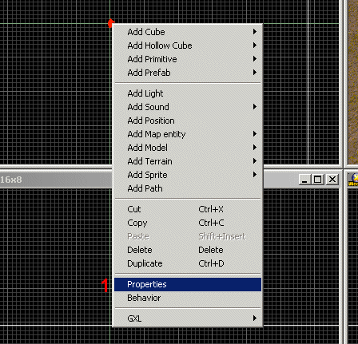The height and width of the screenshot is (344, 358).
Task: Open the Add Sound submenu
Action: [188, 107]
